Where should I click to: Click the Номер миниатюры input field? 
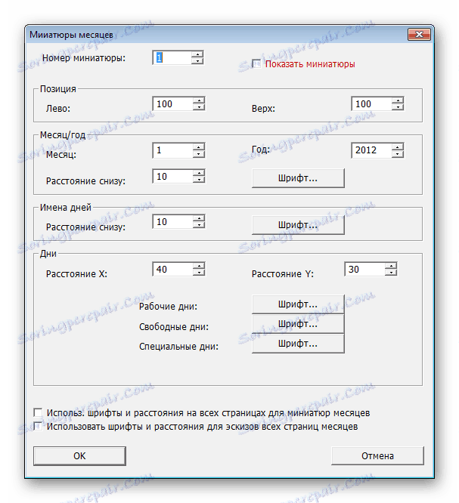point(172,57)
